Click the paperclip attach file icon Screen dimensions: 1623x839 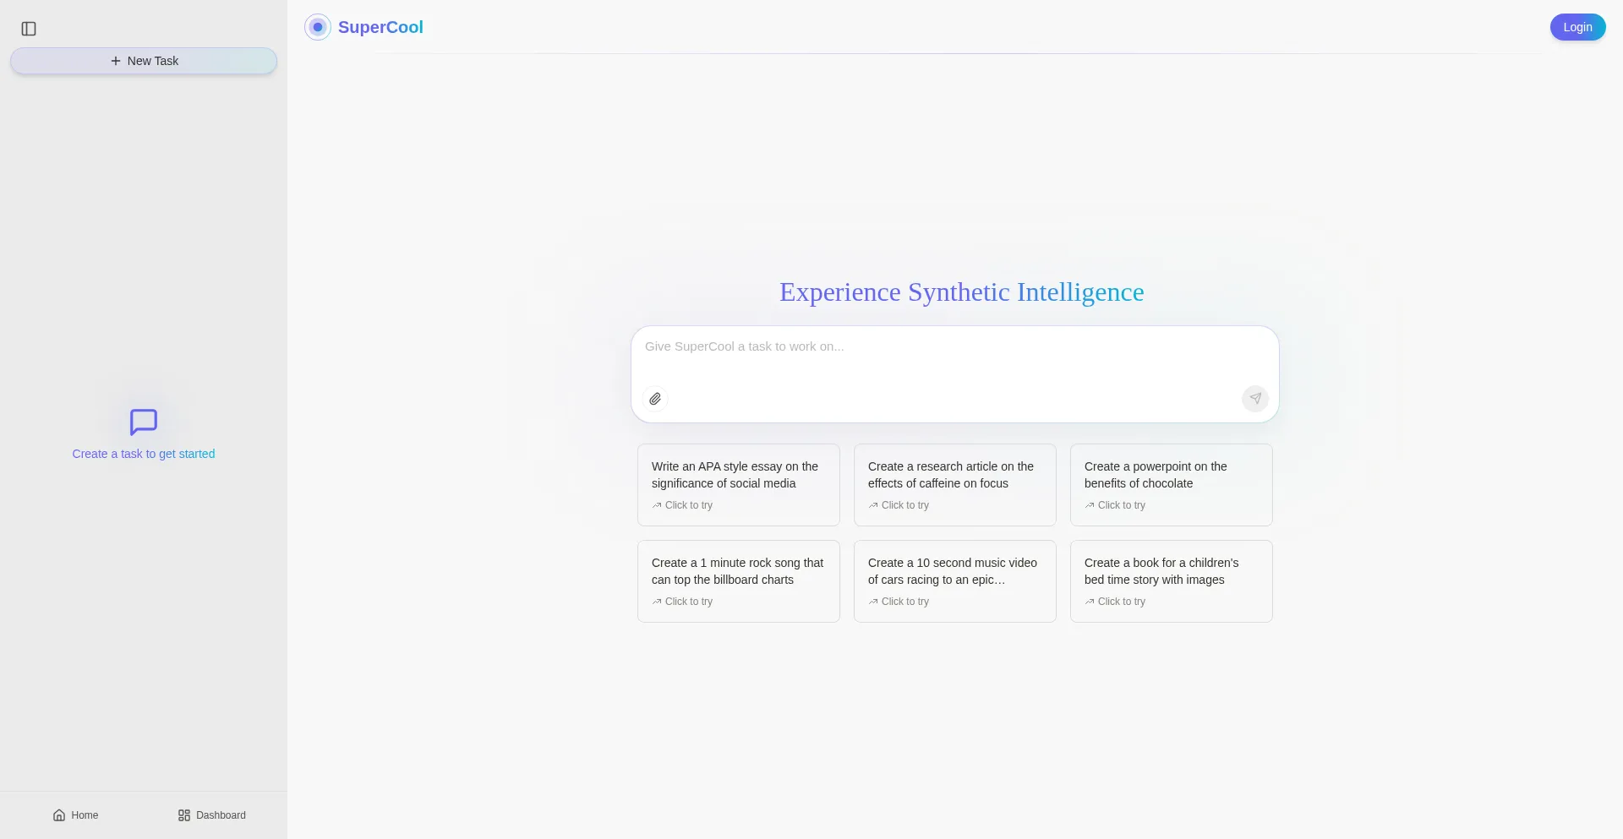655,399
